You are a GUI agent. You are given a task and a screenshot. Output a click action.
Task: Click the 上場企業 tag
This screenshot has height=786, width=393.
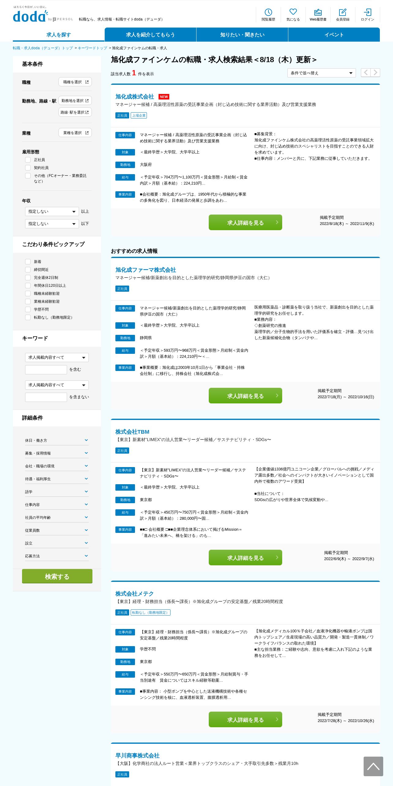(x=139, y=115)
